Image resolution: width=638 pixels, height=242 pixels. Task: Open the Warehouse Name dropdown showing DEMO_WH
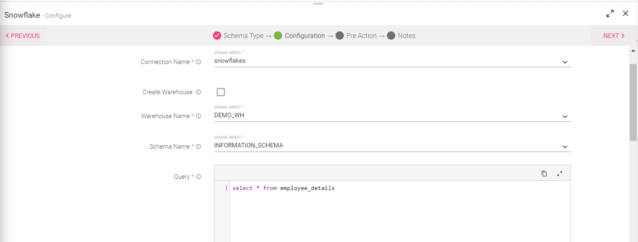coord(392,115)
